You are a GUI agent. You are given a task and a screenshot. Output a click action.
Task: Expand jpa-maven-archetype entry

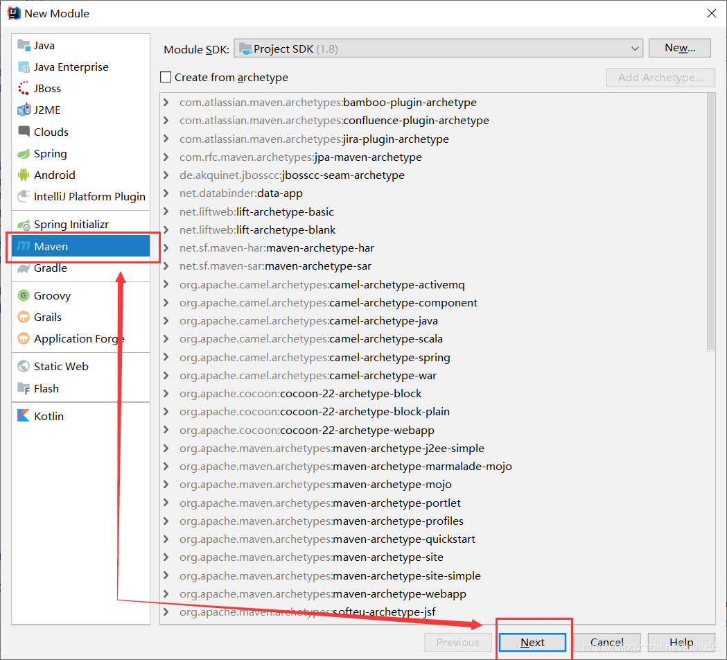click(x=166, y=157)
